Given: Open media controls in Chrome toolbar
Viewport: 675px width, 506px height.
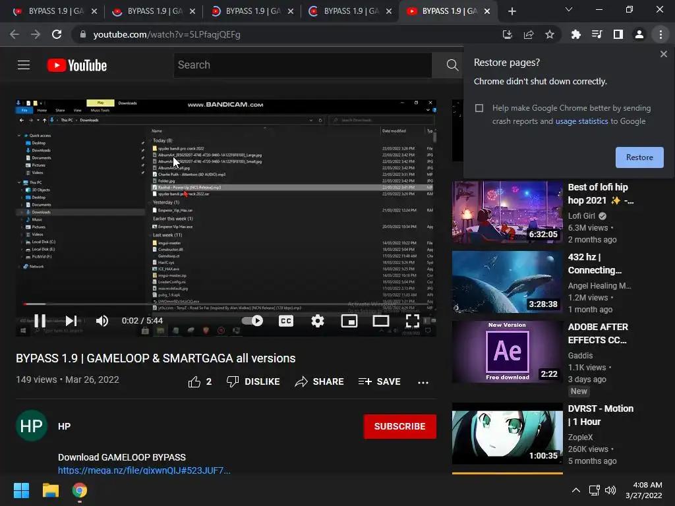Looking at the screenshot, I should pos(597,34).
